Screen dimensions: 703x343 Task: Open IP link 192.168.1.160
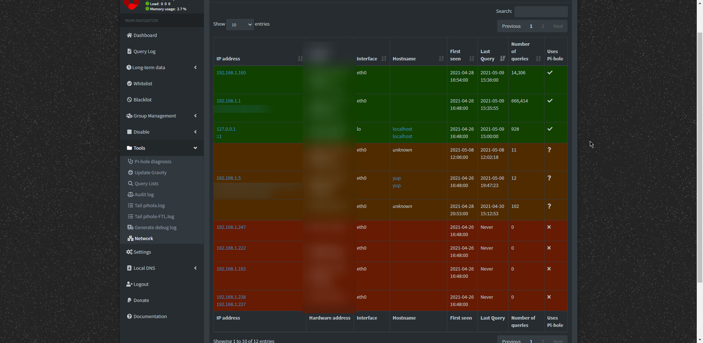[231, 72]
